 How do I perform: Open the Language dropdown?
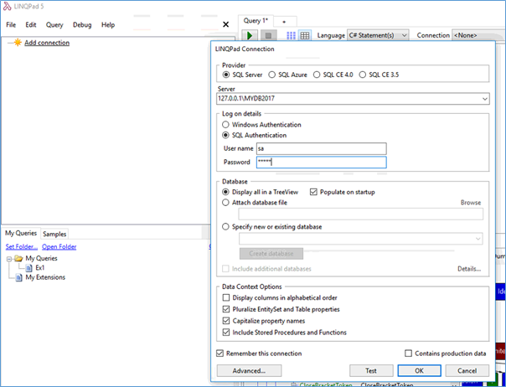click(378, 35)
